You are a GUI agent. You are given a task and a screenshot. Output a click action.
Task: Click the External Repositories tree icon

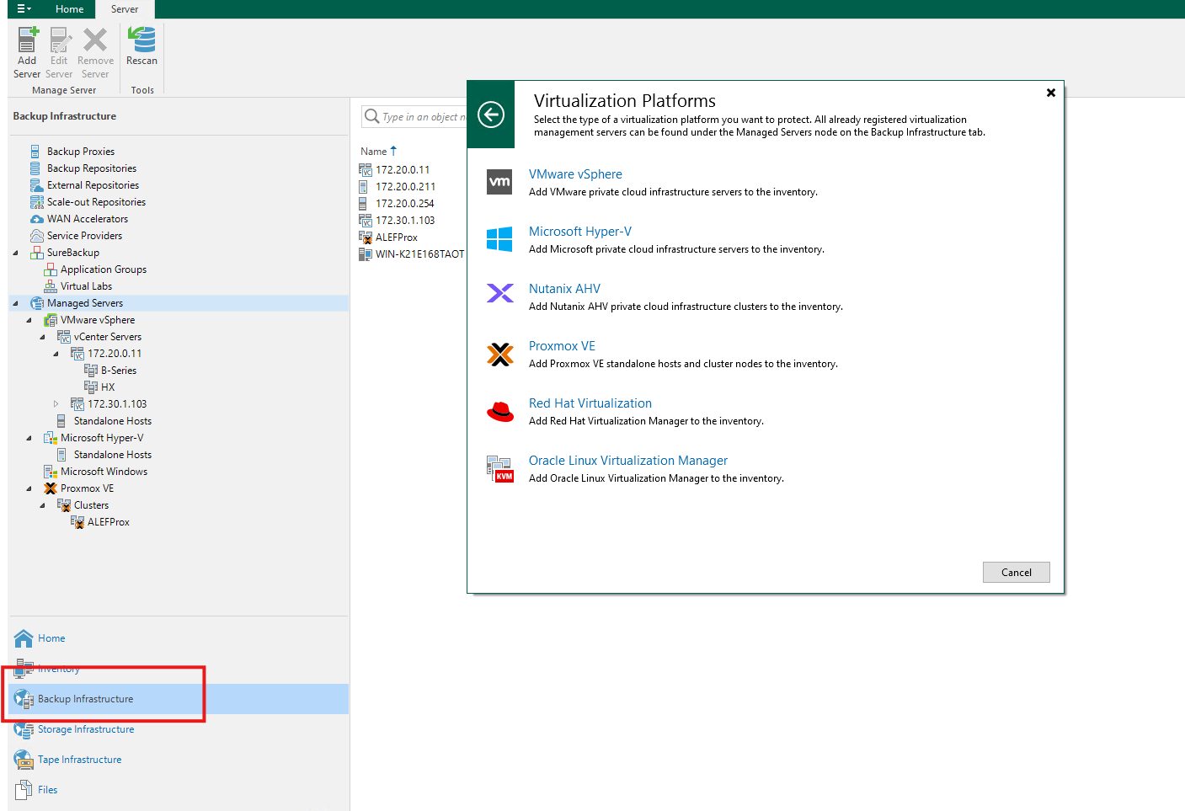click(36, 185)
